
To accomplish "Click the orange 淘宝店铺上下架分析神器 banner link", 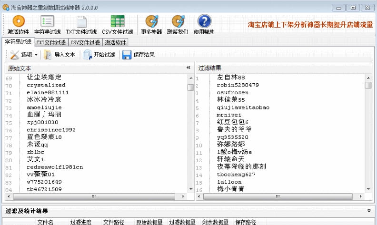I will click(310, 25).
